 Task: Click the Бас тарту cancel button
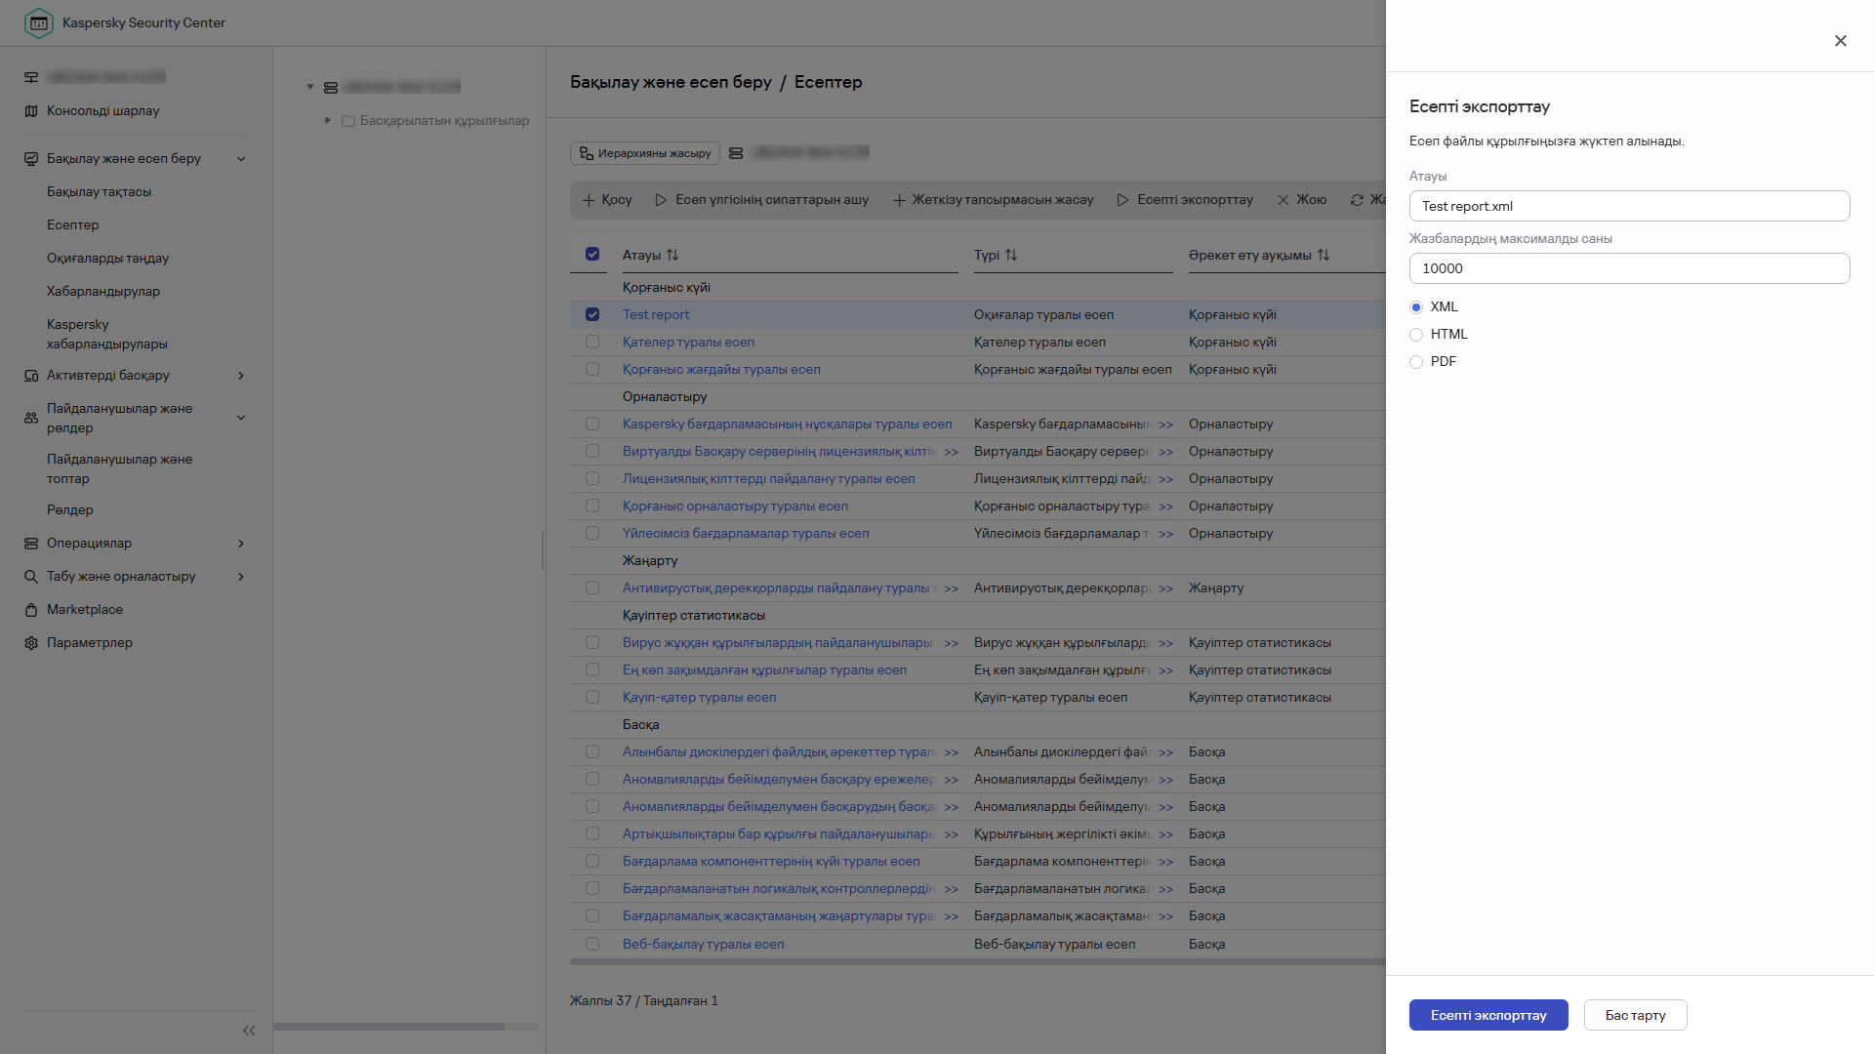coord(1635,1015)
